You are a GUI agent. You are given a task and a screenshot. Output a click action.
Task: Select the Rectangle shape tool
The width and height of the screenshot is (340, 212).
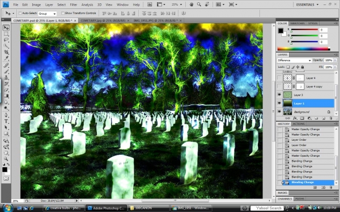point(6,133)
